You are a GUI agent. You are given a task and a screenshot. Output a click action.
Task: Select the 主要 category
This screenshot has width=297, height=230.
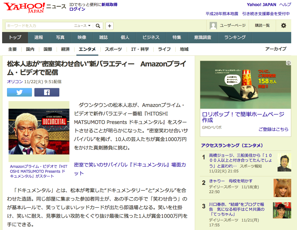pyautogui.click(x=12, y=49)
